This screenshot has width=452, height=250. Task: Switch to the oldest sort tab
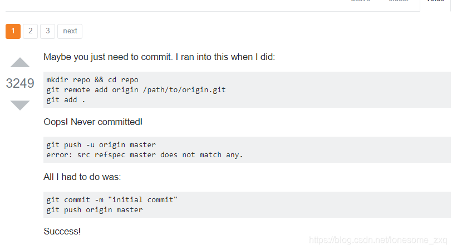click(399, 1)
